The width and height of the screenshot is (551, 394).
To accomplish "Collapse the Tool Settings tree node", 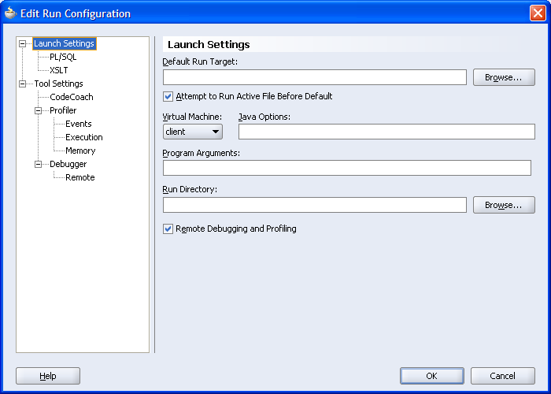I will [x=23, y=84].
